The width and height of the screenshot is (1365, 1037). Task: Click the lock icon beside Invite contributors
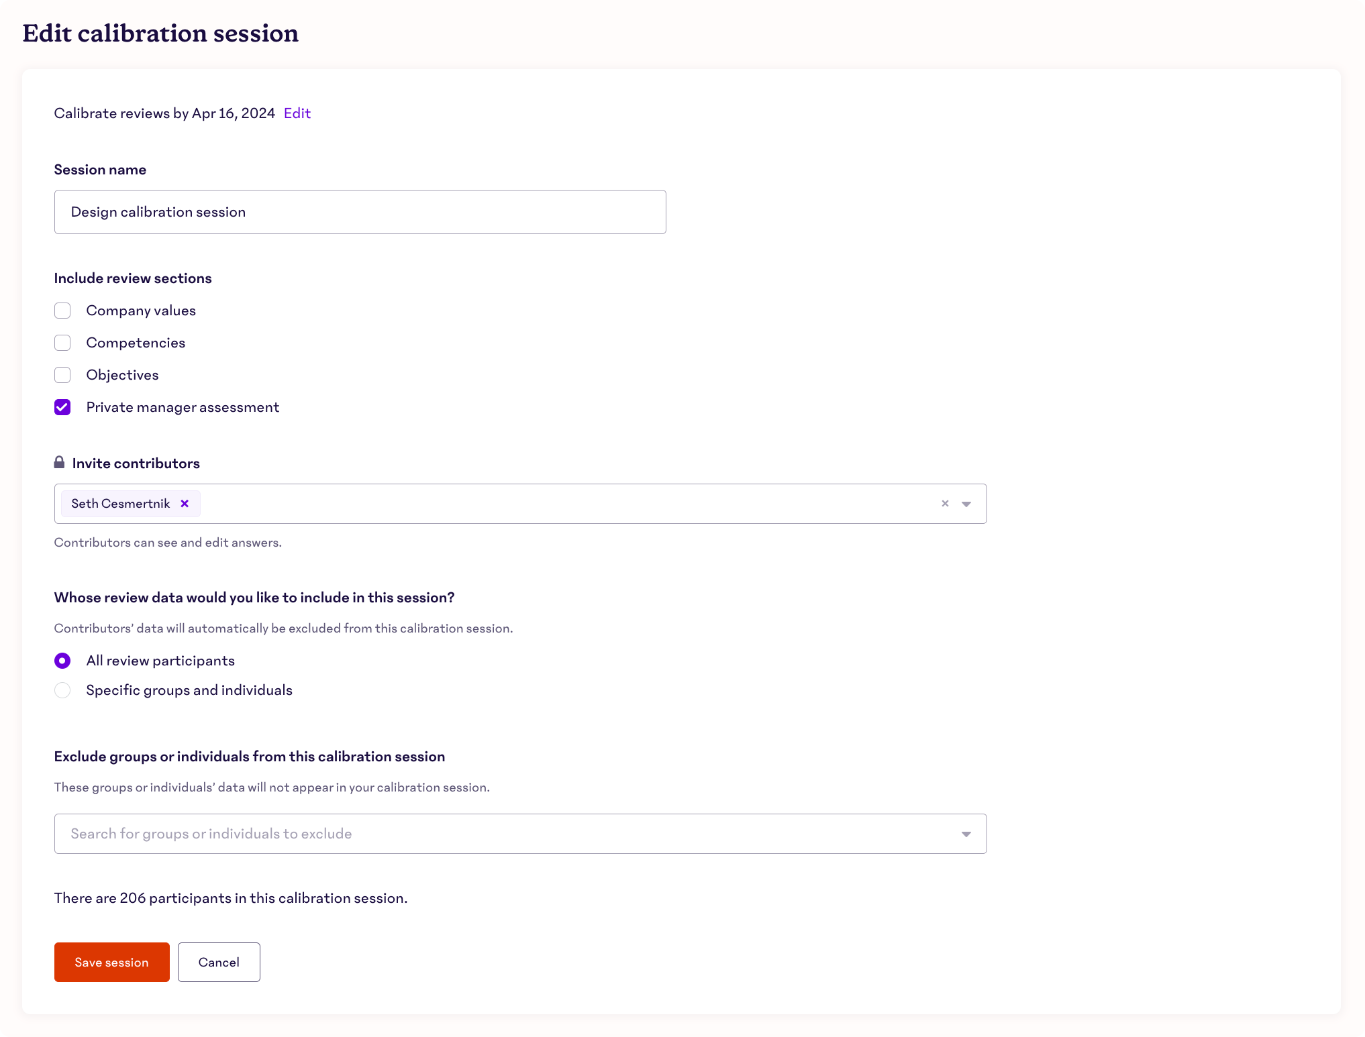59,463
